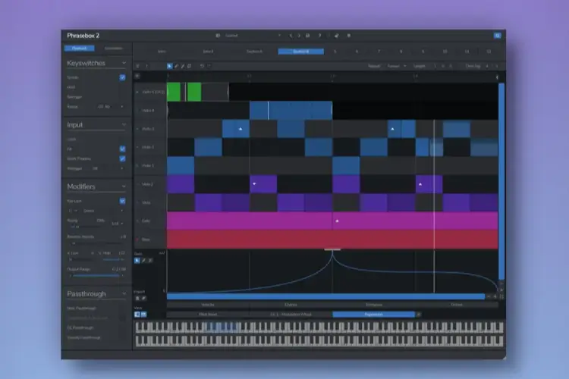Click the first icon under Import
This screenshot has height=379, width=569.
(137, 298)
